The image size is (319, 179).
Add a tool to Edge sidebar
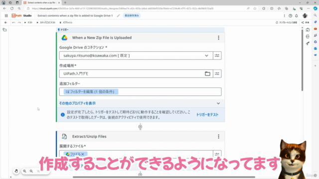(x=315, y=66)
